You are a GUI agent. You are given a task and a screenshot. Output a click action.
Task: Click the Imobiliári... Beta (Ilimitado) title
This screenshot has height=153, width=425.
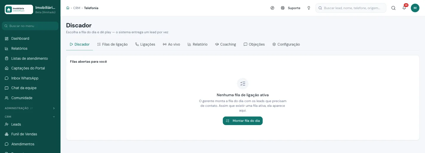[x=45, y=9]
